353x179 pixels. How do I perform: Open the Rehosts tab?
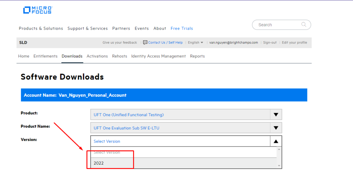120,56
